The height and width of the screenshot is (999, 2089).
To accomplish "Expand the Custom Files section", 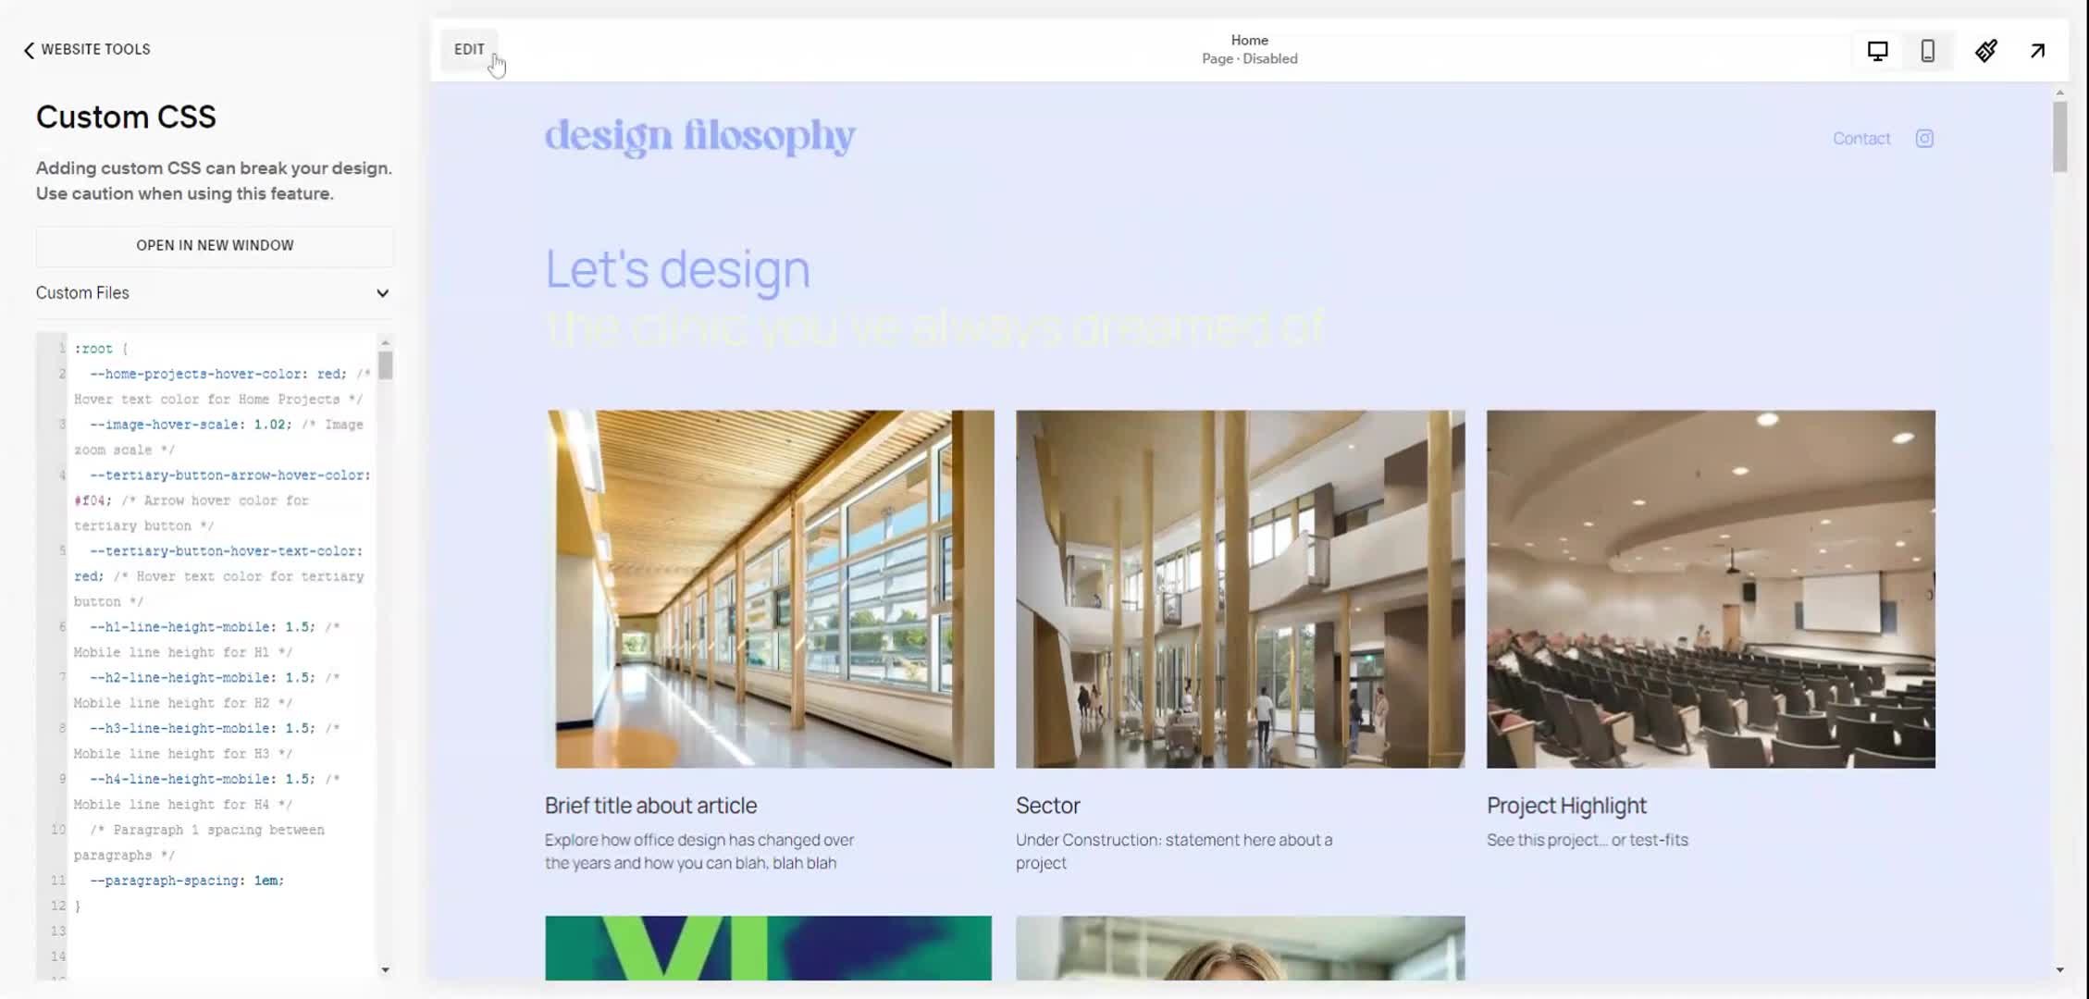I will tap(215, 293).
